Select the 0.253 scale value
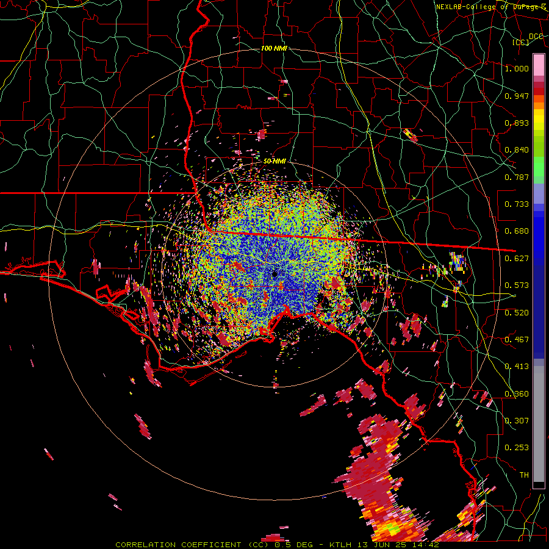The width and height of the screenshot is (549, 549). point(517,448)
